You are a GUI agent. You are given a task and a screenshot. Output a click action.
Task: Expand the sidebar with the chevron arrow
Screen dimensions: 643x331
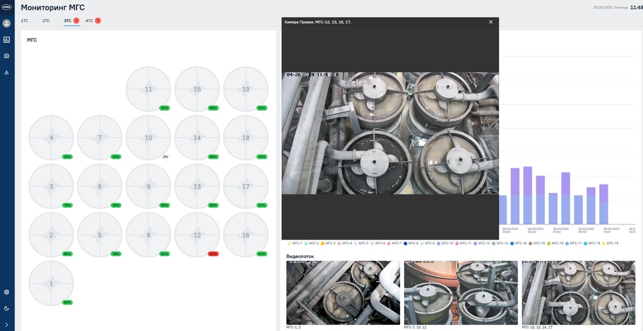pos(6,324)
